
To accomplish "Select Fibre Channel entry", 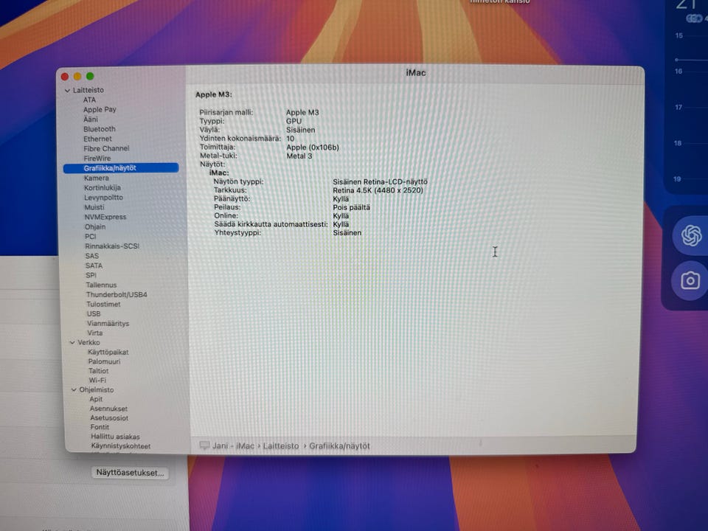I will click(106, 148).
